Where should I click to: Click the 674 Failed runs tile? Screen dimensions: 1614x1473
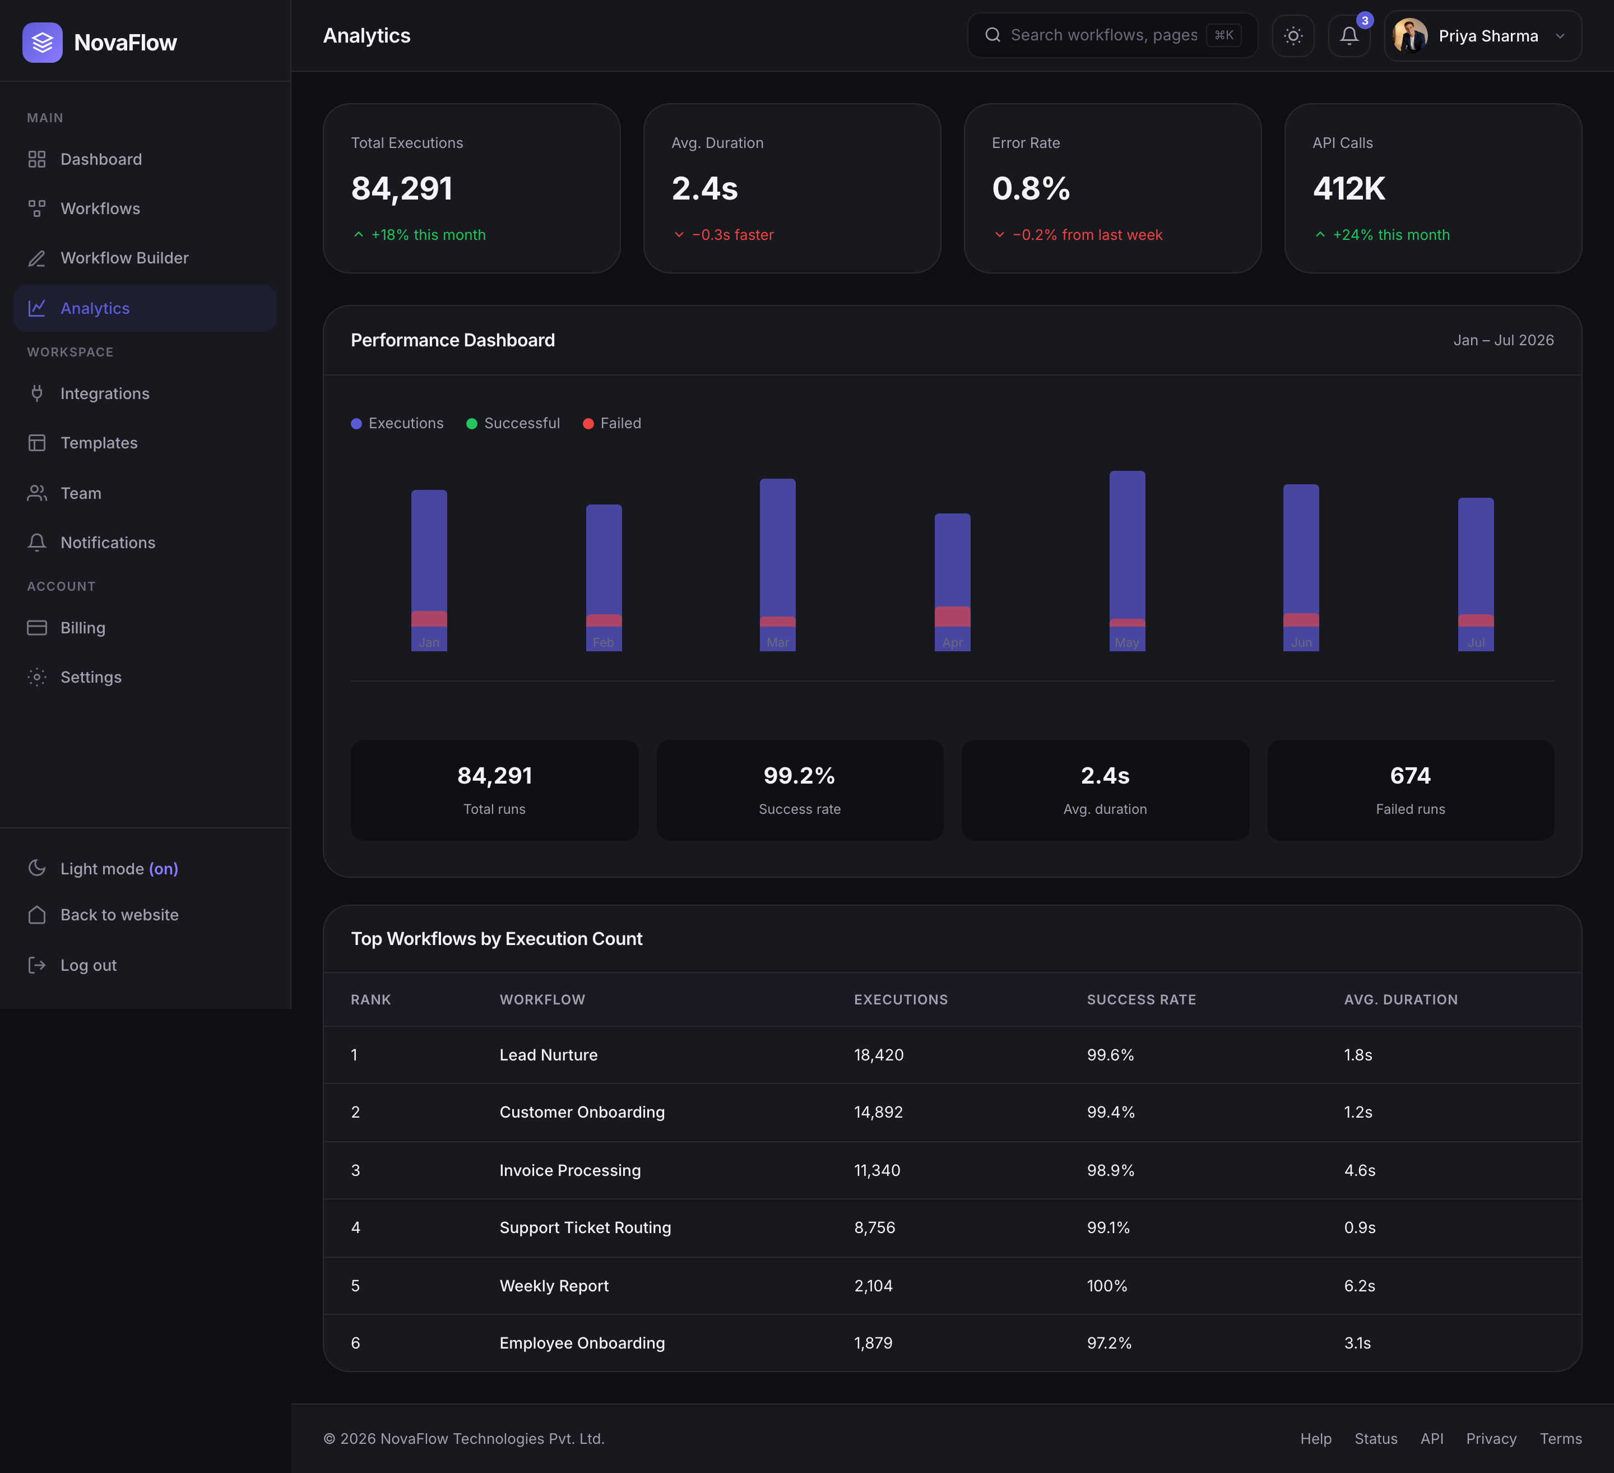click(x=1411, y=790)
